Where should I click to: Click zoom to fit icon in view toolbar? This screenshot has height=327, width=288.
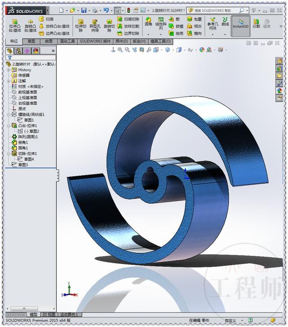tap(120, 49)
